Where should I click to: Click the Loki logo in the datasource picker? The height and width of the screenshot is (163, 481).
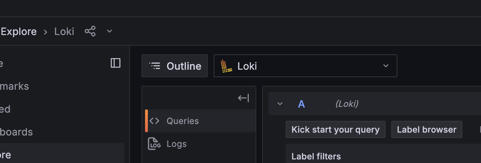225,66
